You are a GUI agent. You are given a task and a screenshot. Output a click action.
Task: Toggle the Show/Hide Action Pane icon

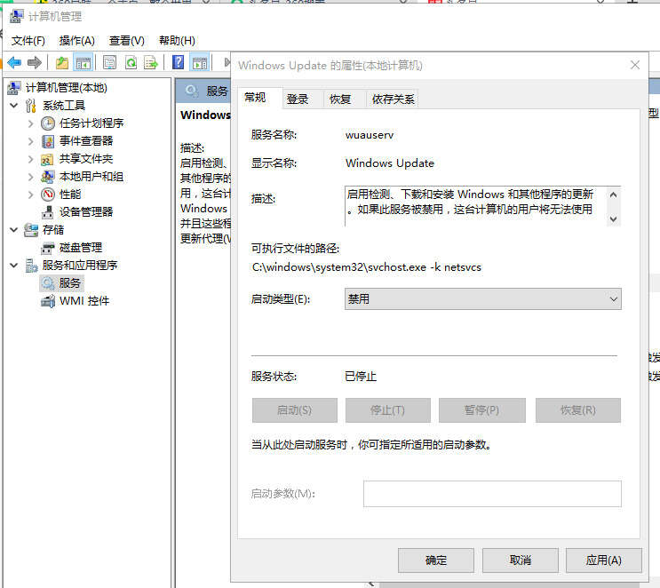[x=200, y=63]
